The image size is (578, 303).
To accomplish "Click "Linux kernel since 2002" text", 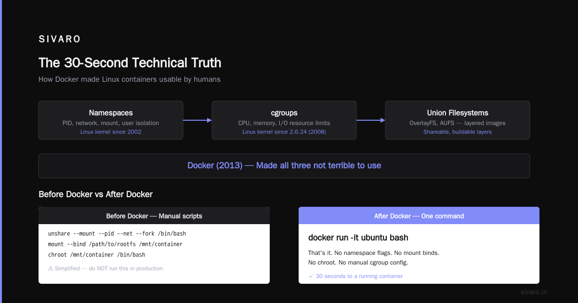I will [111, 132].
